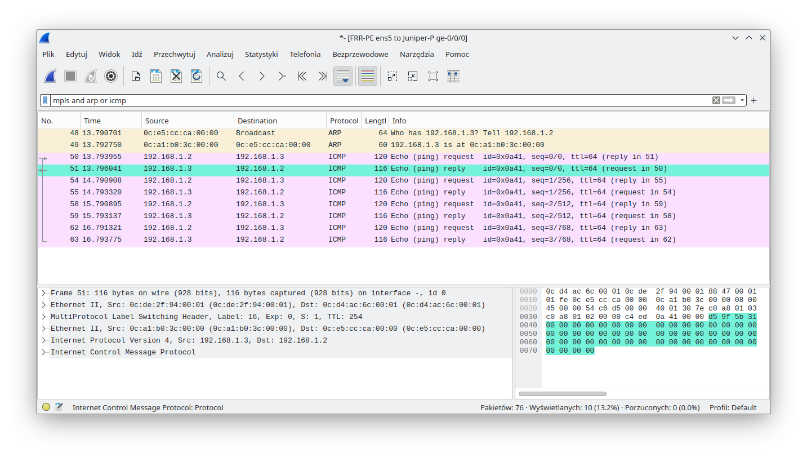Open a capture file icon
This screenshot has height=457, width=807.
pyautogui.click(x=136, y=76)
